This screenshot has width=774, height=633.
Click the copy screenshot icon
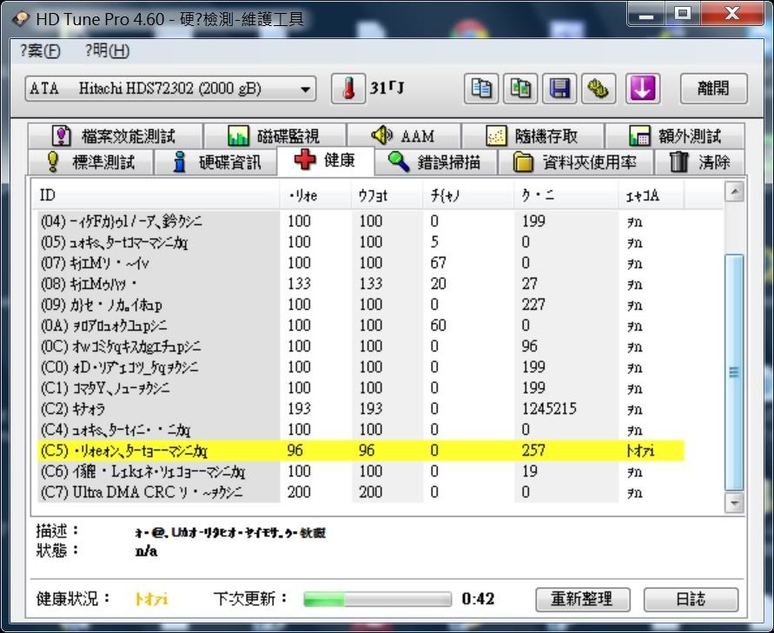click(x=520, y=89)
